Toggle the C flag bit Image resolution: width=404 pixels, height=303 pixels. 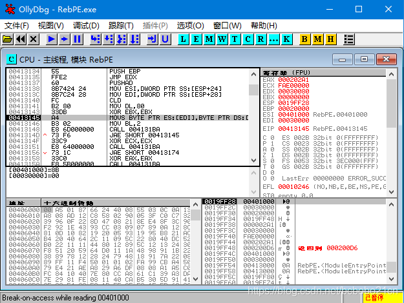coord(272,138)
